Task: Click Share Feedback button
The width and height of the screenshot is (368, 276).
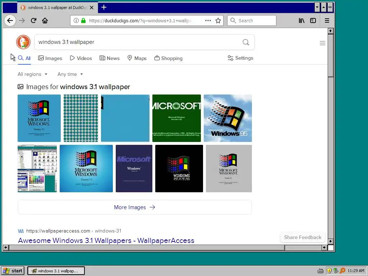Action: point(303,237)
